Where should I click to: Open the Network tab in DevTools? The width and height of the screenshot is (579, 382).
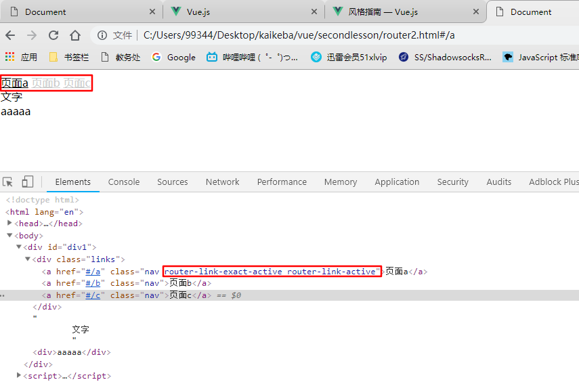222,182
